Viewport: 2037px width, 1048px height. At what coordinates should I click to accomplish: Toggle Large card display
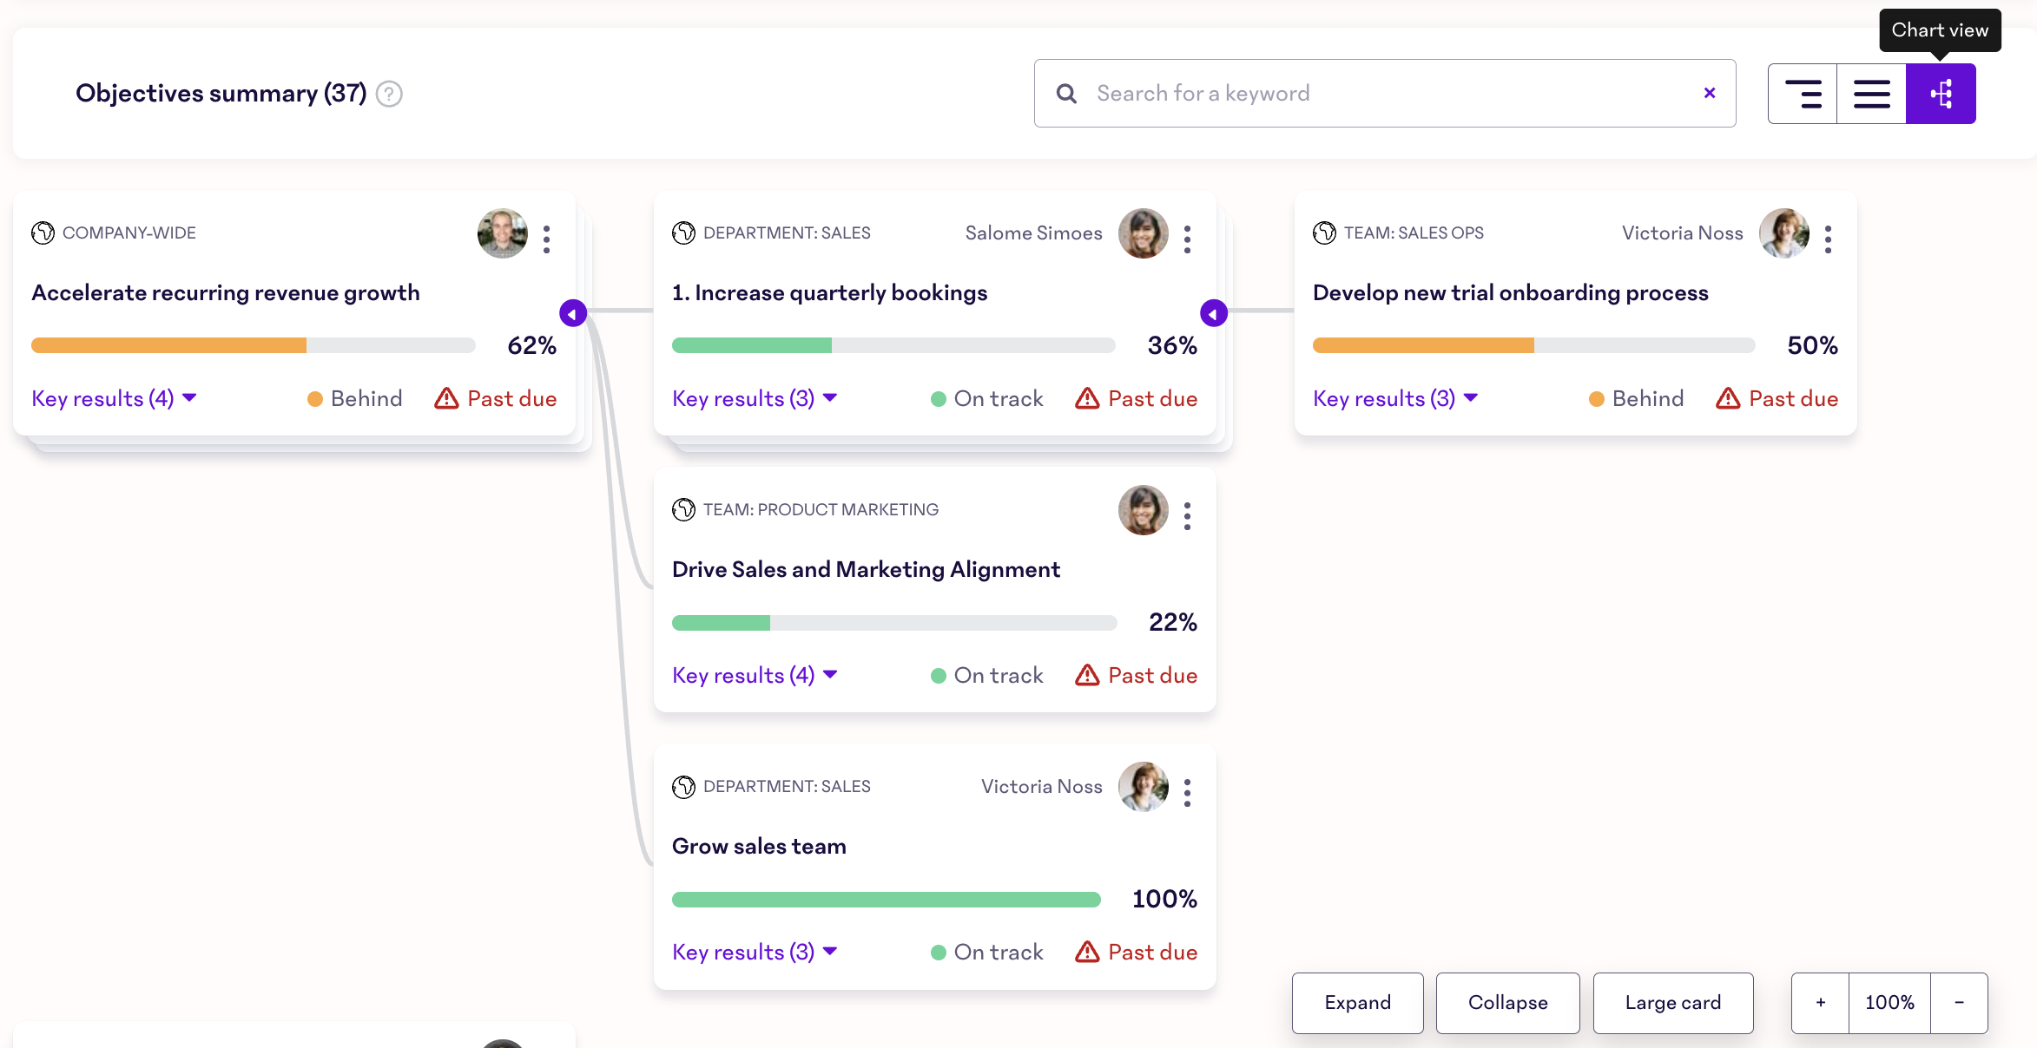[x=1672, y=1003]
